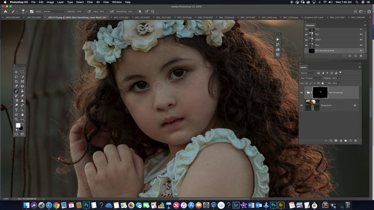This screenshot has height=210, width=374.
Task: Hide the Skin Smoothing group layer
Action: coord(301,93)
